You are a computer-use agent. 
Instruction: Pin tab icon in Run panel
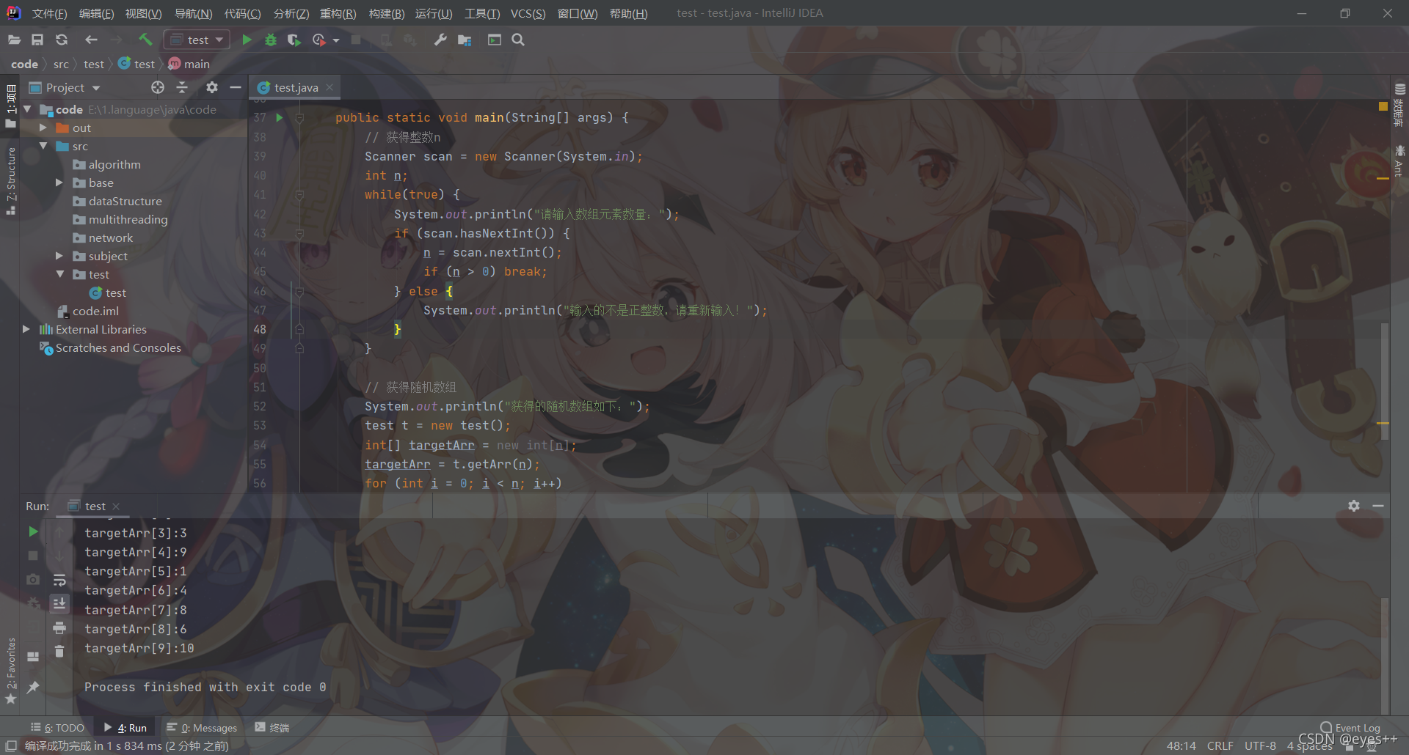33,687
